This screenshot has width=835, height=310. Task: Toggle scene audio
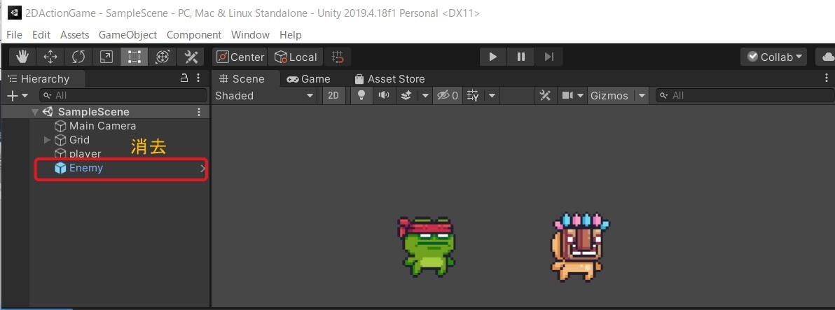tap(383, 96)
